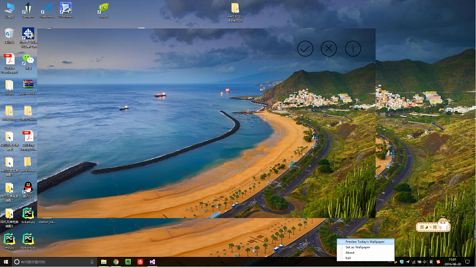Open the cmake folder on desktop
Image resolution: width=476 pixels, height=267 pixels.
[10, 87]
